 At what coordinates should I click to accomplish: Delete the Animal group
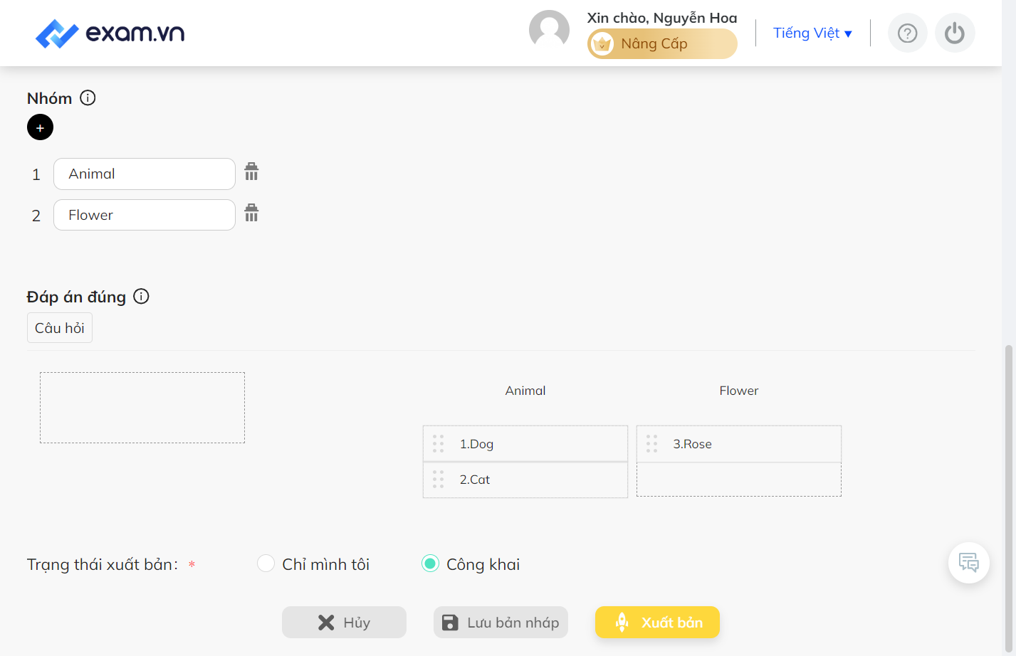251,172
